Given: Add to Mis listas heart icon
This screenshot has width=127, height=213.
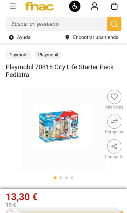Looking at the screenshot, I should click(114, 97).
